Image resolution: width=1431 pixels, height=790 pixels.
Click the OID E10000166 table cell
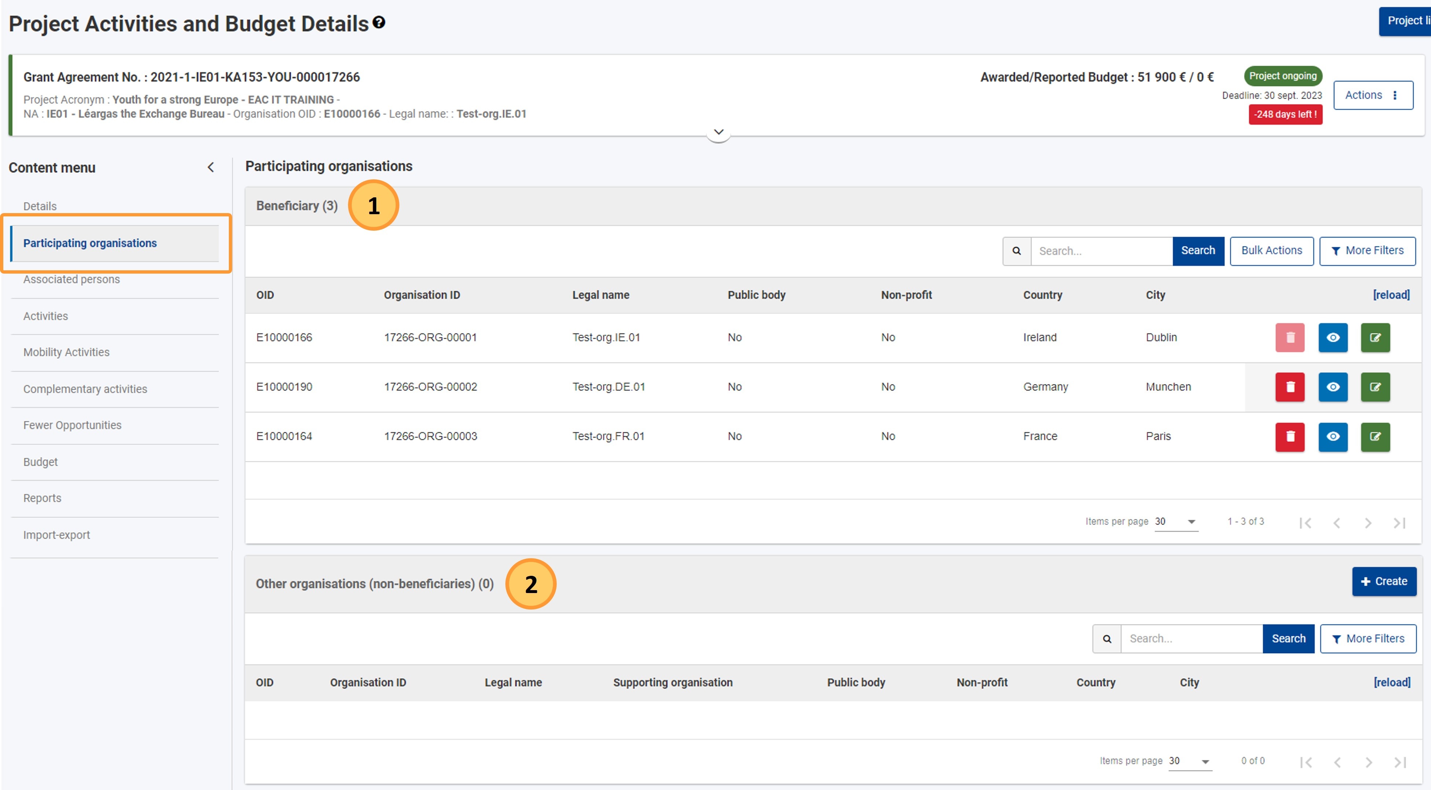tap(284, 337)
